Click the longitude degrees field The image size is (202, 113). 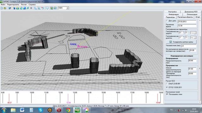coord(181,37)
